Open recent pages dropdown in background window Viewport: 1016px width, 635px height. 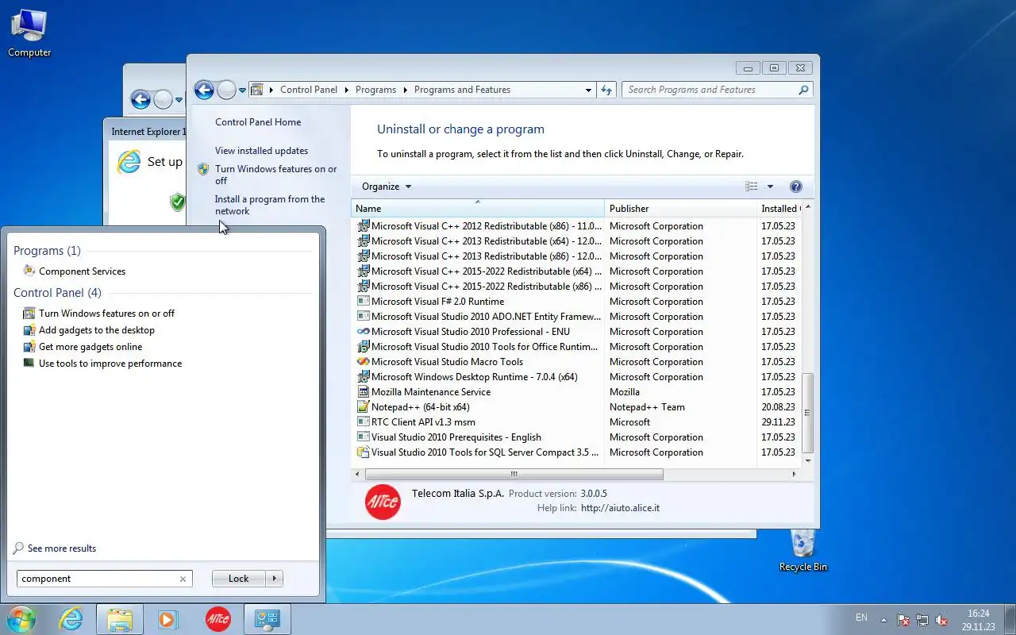(x=179, y=100)
